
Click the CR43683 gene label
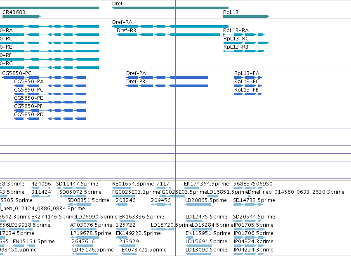(x=14, y=12)
